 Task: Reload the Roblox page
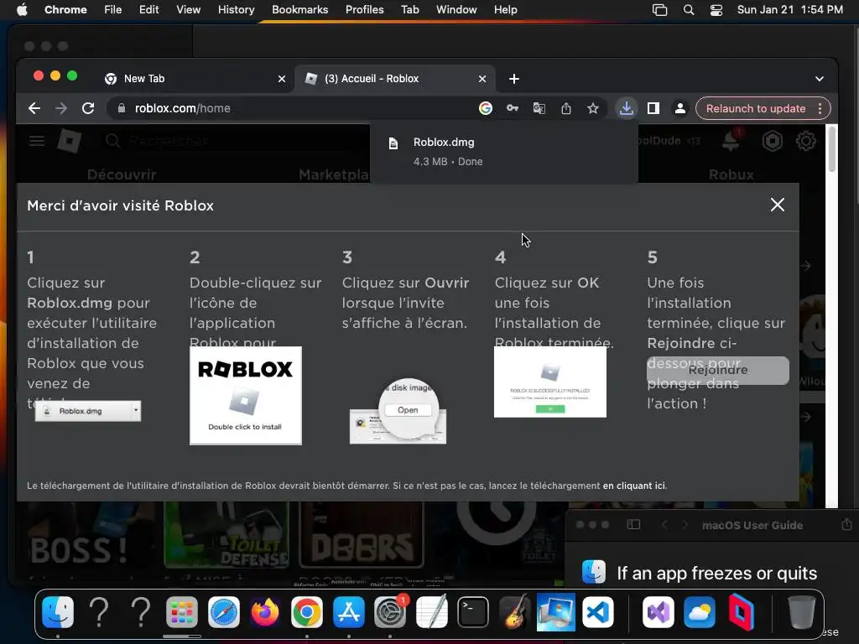(x=88, y=108)
